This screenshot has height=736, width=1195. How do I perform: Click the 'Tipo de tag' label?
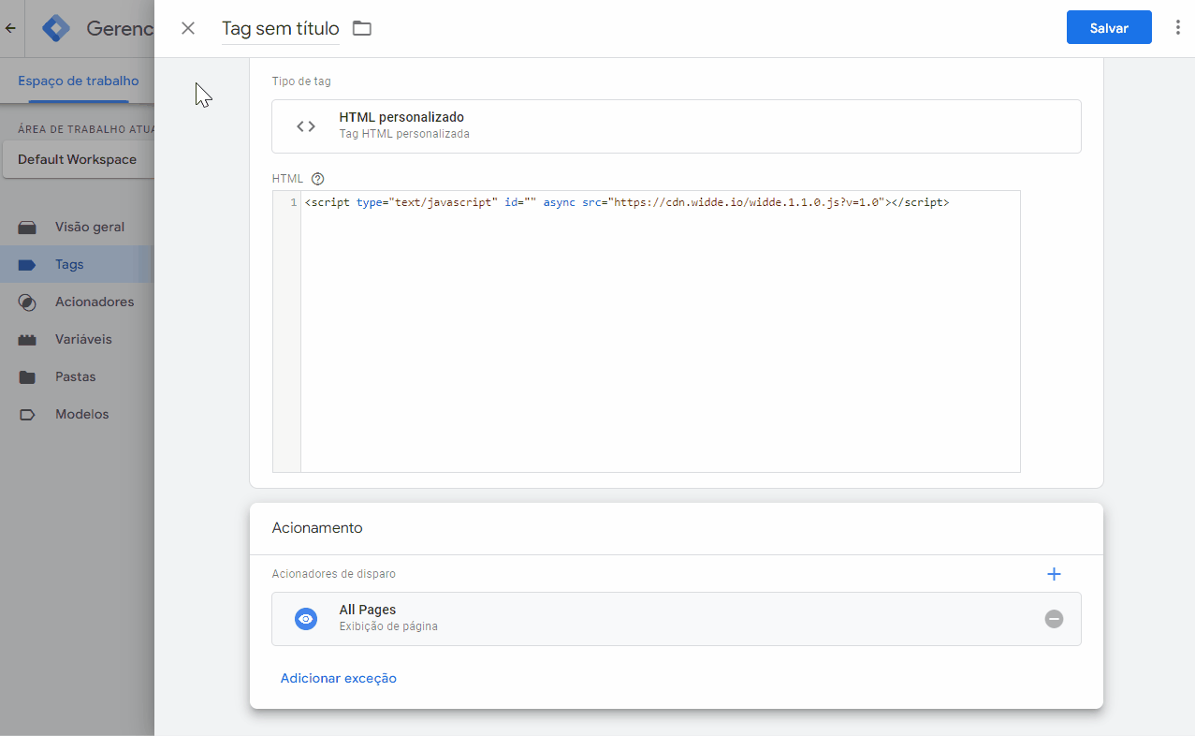(x=301, y=81)
